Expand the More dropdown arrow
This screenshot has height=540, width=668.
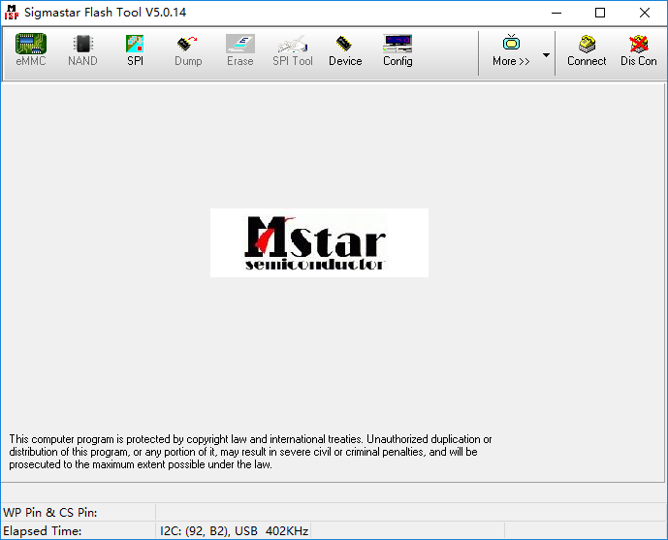click(x=546, y=55)
